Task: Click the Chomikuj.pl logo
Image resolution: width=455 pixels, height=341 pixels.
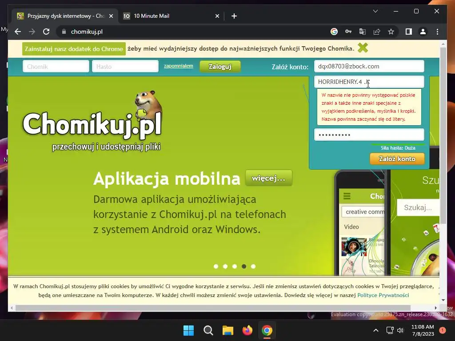Action: point(92,121)
